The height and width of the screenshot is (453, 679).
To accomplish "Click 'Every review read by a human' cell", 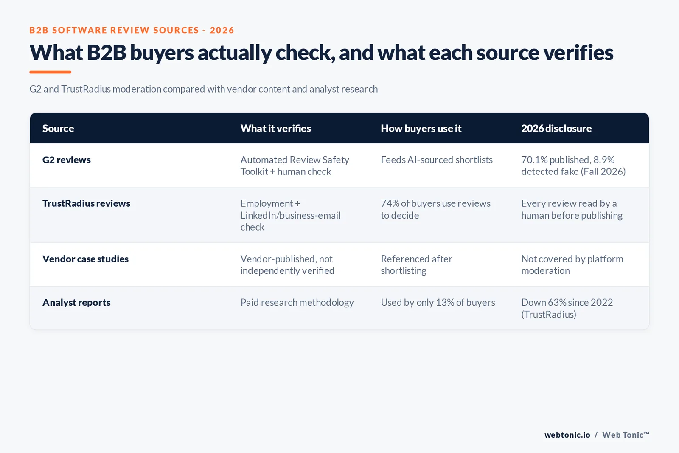I will tap(572, 209).
